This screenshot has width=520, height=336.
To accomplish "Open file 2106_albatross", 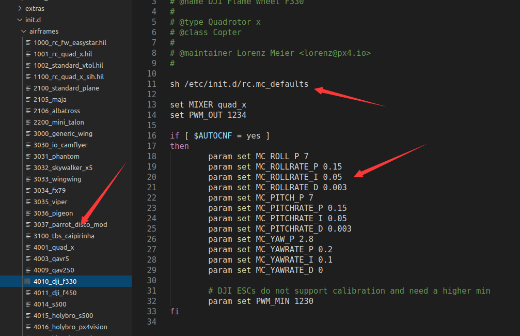I will point(57,111).
